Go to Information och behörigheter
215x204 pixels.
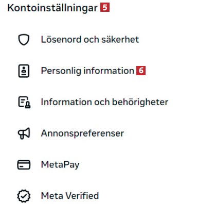click(x=104, y=102)
